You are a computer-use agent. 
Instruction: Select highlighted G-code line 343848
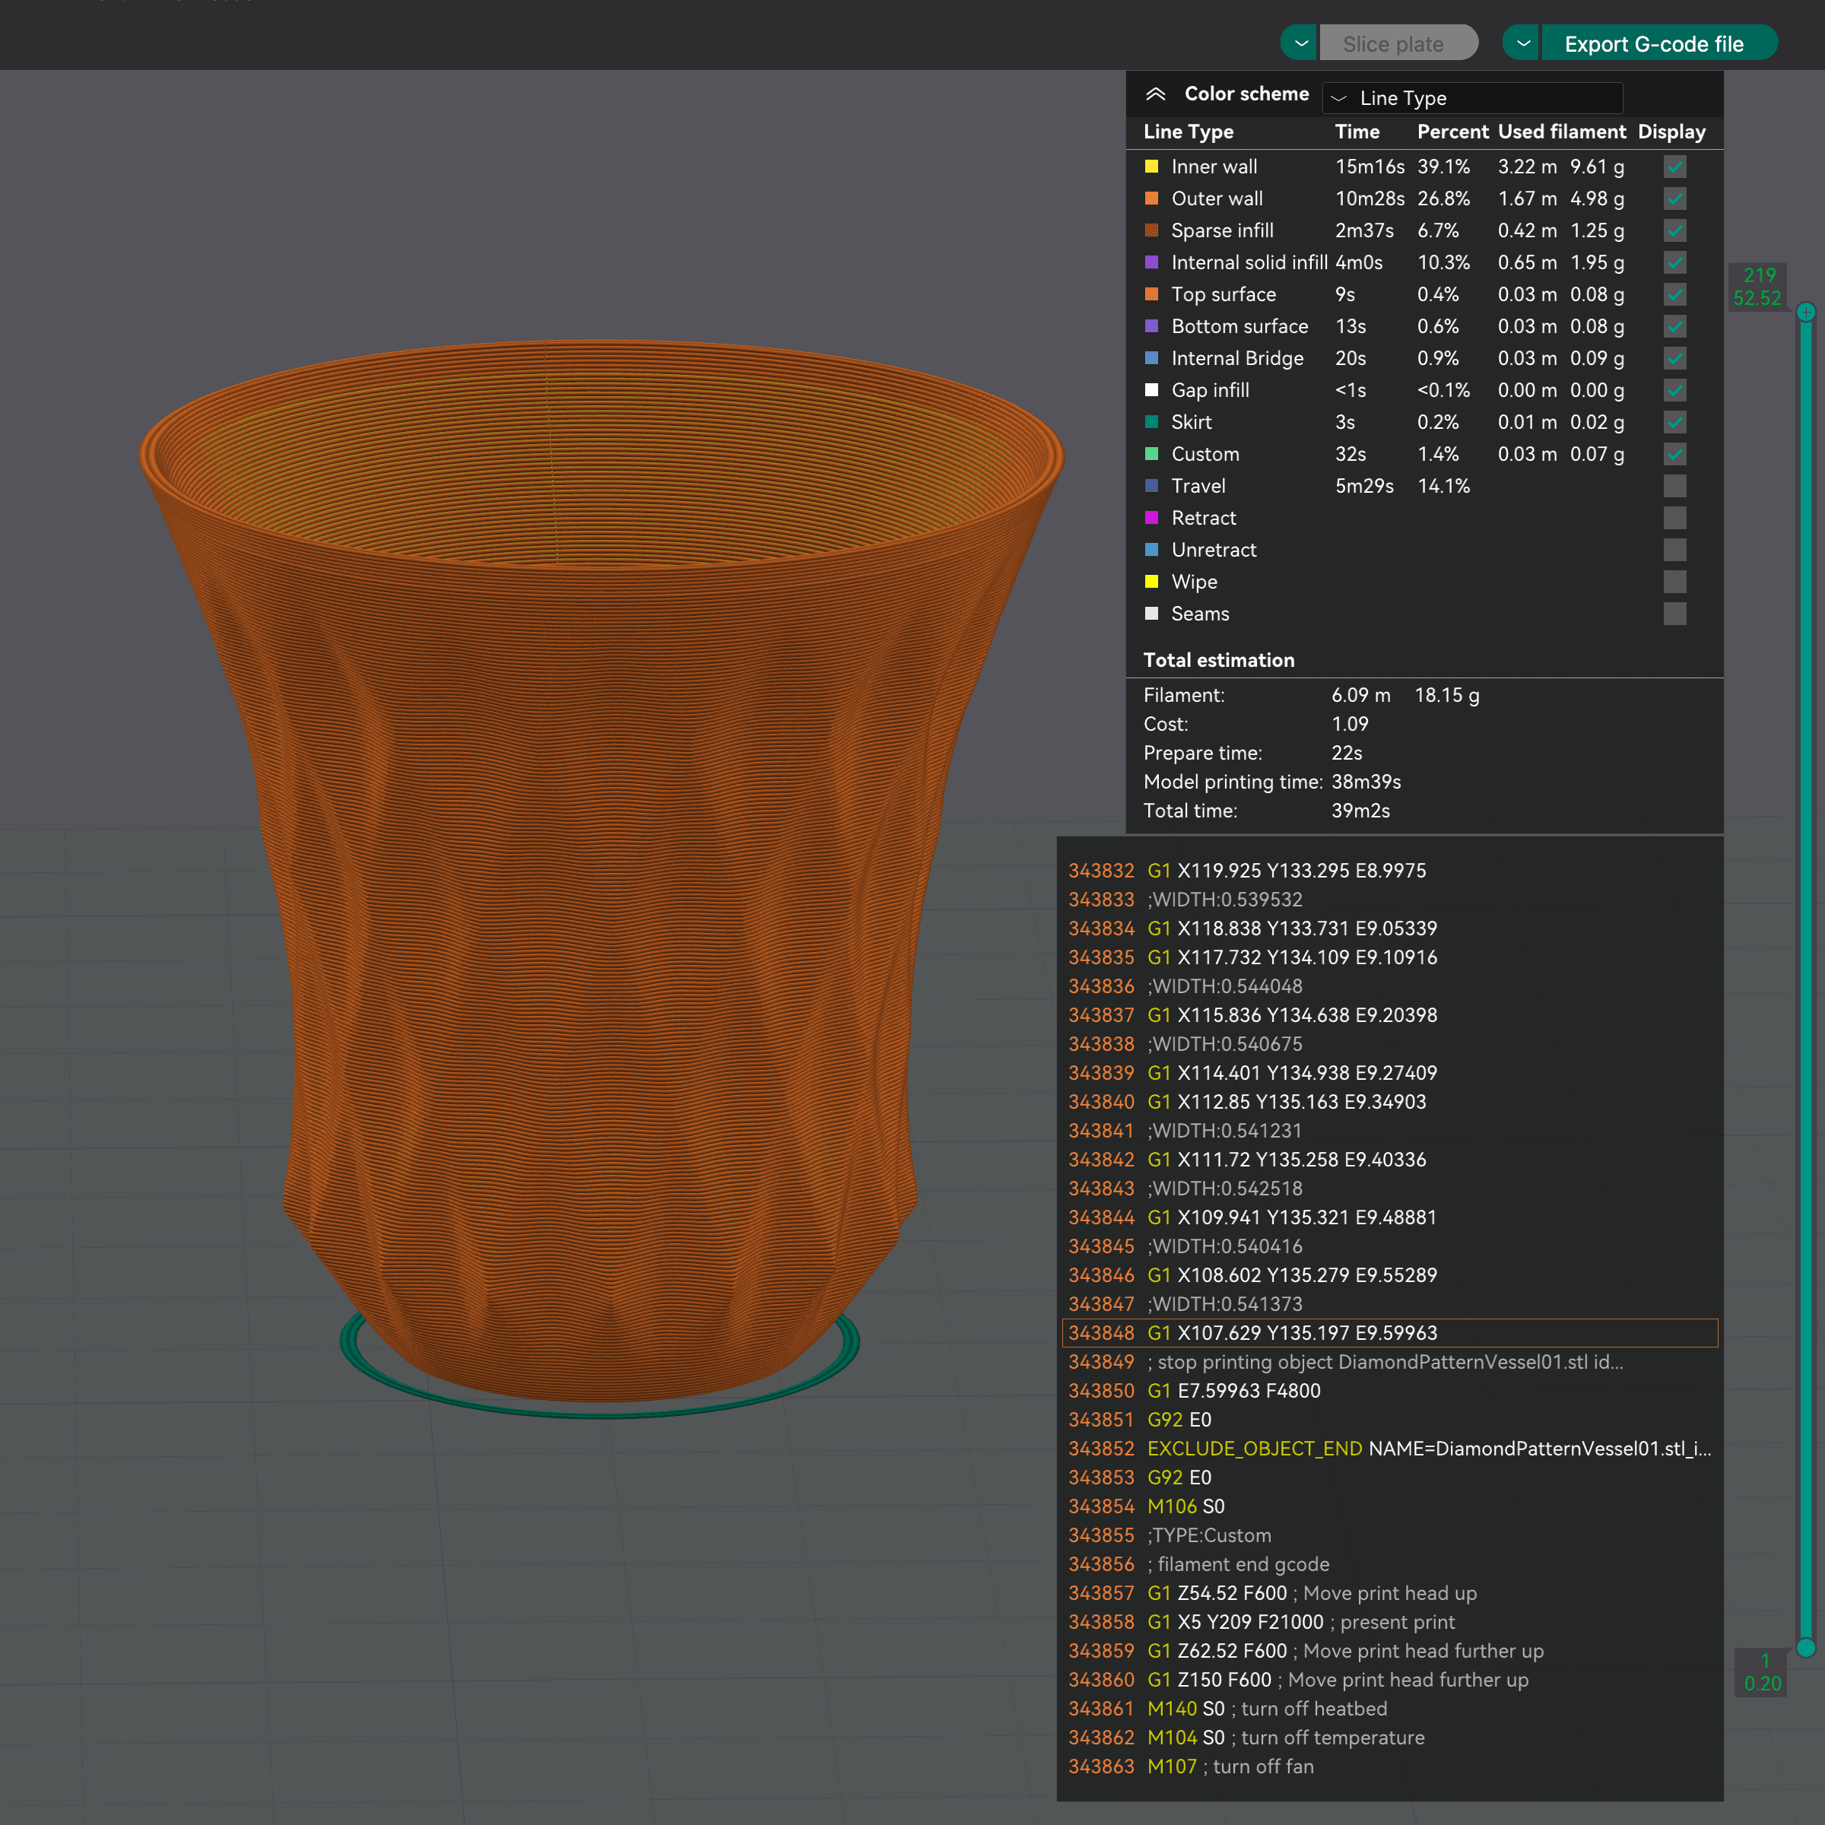(1389, 1333)
